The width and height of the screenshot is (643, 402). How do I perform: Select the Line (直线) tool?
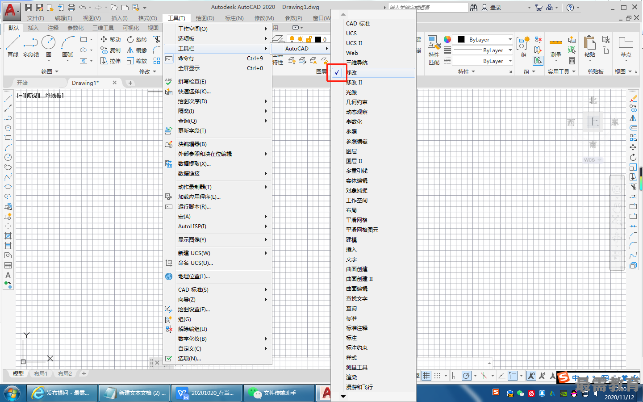[13, 46]
